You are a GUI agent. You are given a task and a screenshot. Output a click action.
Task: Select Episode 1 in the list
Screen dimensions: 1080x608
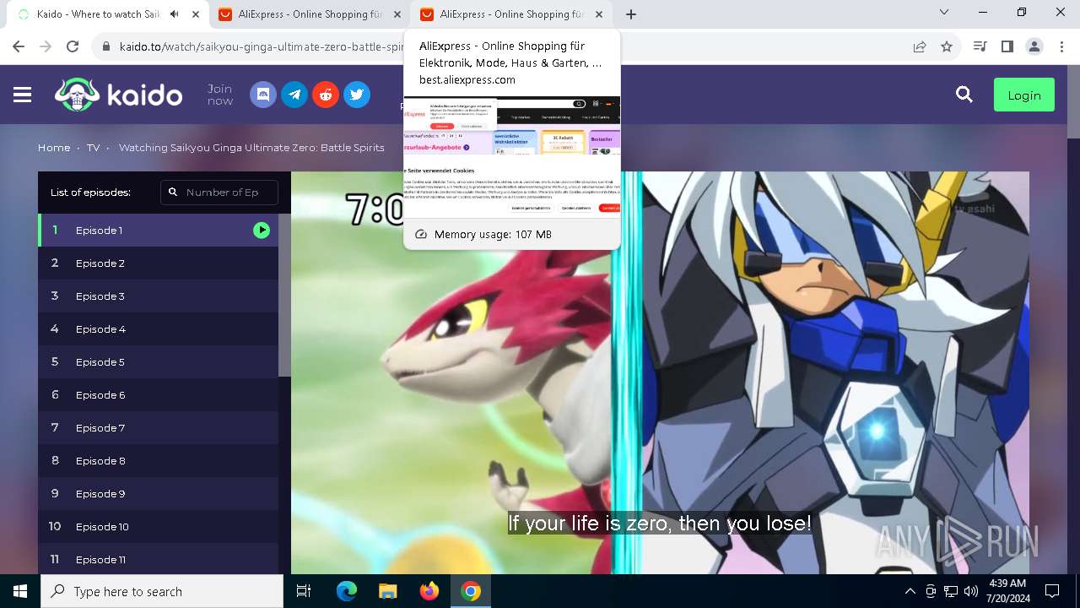(x=158, y=230)
